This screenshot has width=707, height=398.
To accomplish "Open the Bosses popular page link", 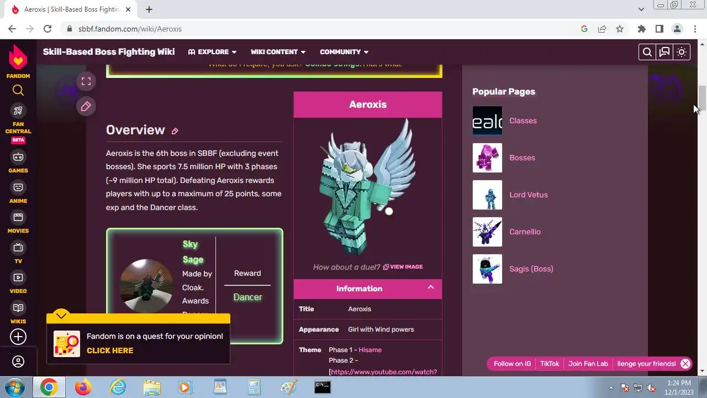I will click(522, 158).
